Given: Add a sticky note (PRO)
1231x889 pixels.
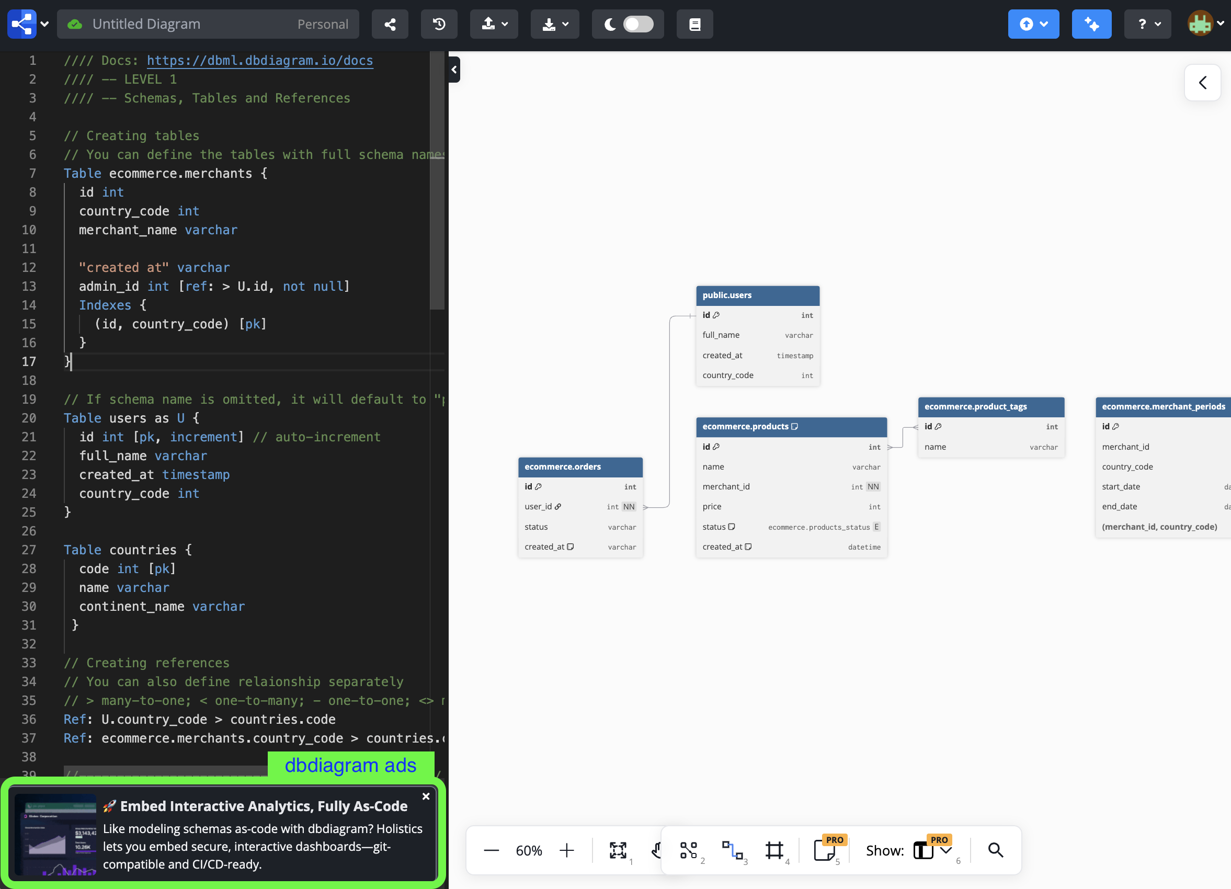Looking at the screenshot, I should pyautogui.click(x=824, y=850).
